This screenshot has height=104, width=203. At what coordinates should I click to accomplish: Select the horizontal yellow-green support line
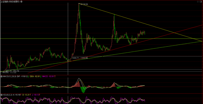pos(101,38)
